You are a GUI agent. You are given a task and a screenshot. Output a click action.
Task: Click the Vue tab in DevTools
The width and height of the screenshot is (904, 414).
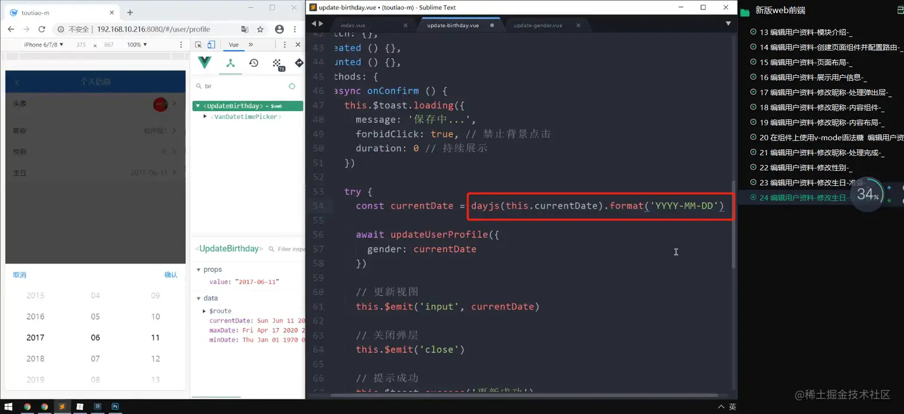click(x=234, y=45)
